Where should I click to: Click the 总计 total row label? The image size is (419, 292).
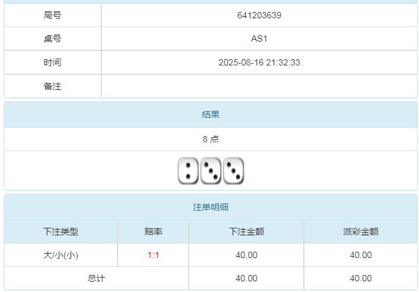click(x=96, y=278)
